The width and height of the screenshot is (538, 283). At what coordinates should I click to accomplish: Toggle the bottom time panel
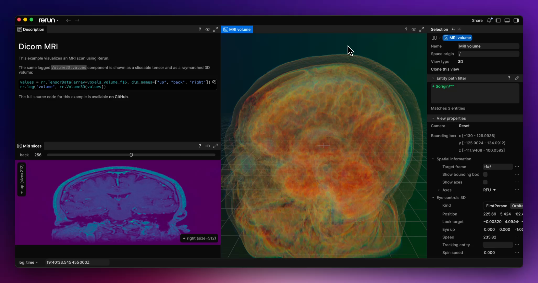pyautogui.click(x=507, y=20)
